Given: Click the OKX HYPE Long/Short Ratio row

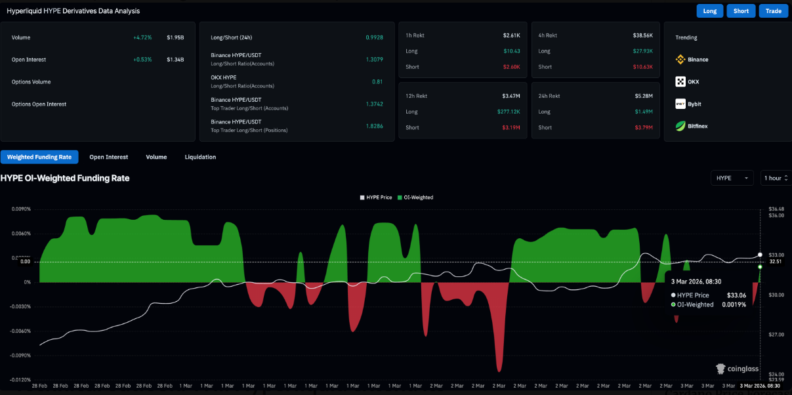Looking at the screenshot, I should tap(297, 81).
